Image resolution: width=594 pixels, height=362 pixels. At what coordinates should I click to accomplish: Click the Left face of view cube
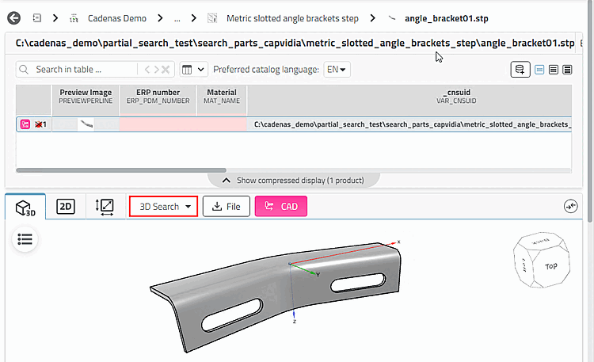pyautogui.click(x=524, y=265)
